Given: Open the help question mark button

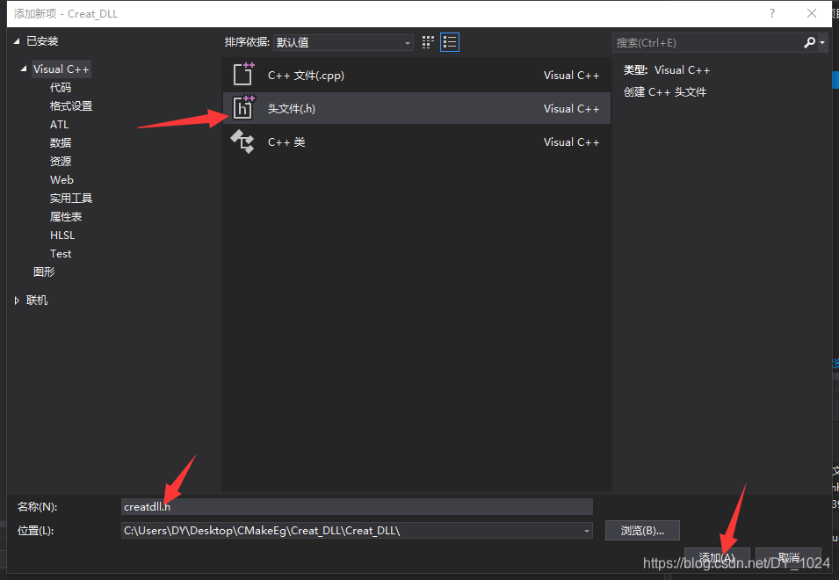Looking at the screenshot, I should pyautogui.click(x=771, y=13).
